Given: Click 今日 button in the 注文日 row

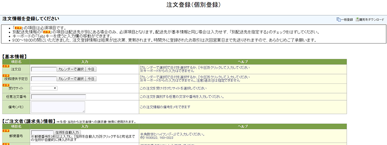Looking at the screenshot, I should click(91, 69).
